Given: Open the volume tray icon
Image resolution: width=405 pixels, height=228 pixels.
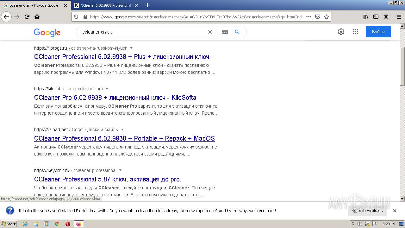Looking at the screenshot, I should (x=360, y=224).
